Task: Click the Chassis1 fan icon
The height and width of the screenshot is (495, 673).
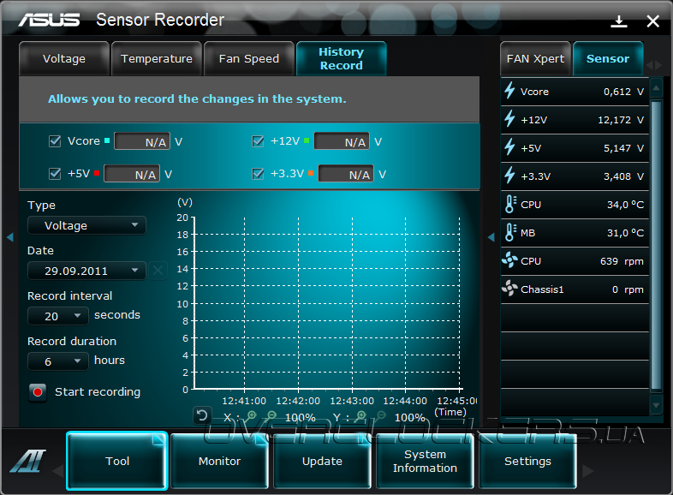Action: click(x=510, y=289)
